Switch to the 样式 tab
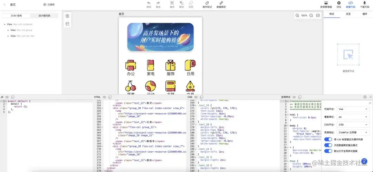This screenshot has width=373, height=172. click(x=332, y=14)
